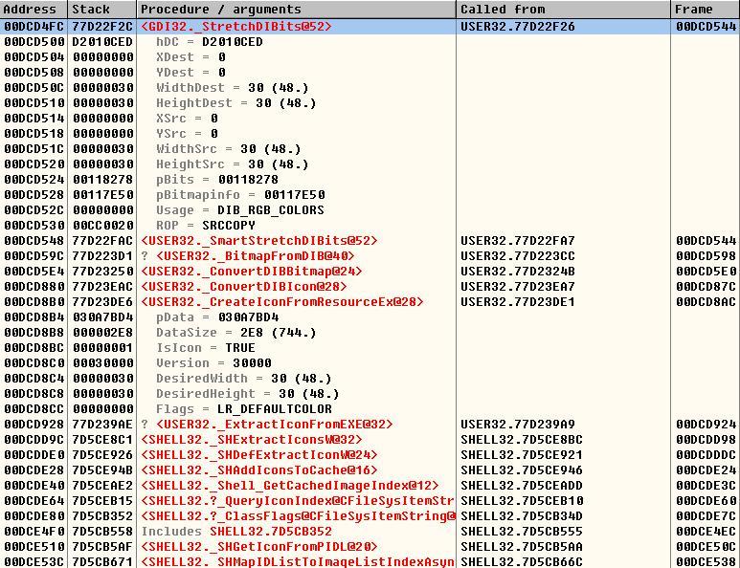The height and width of the screenshot is (568, 740).
Task: Click Called from SHELL32.7D5CE946 cell
Action: point(522,470)
